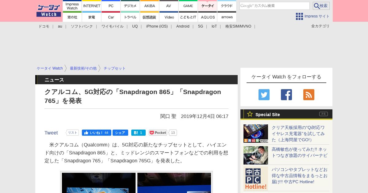Image resolution: width=368 pixels, height=193 pixels.
Task: Select the ケータイ tab in the header
Action: point(208,6)
